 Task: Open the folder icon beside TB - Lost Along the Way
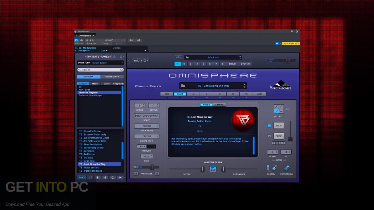pyautogui.click(x=183, y=86)
